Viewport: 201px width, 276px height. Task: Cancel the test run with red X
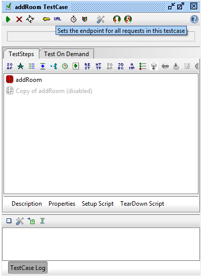19,19
